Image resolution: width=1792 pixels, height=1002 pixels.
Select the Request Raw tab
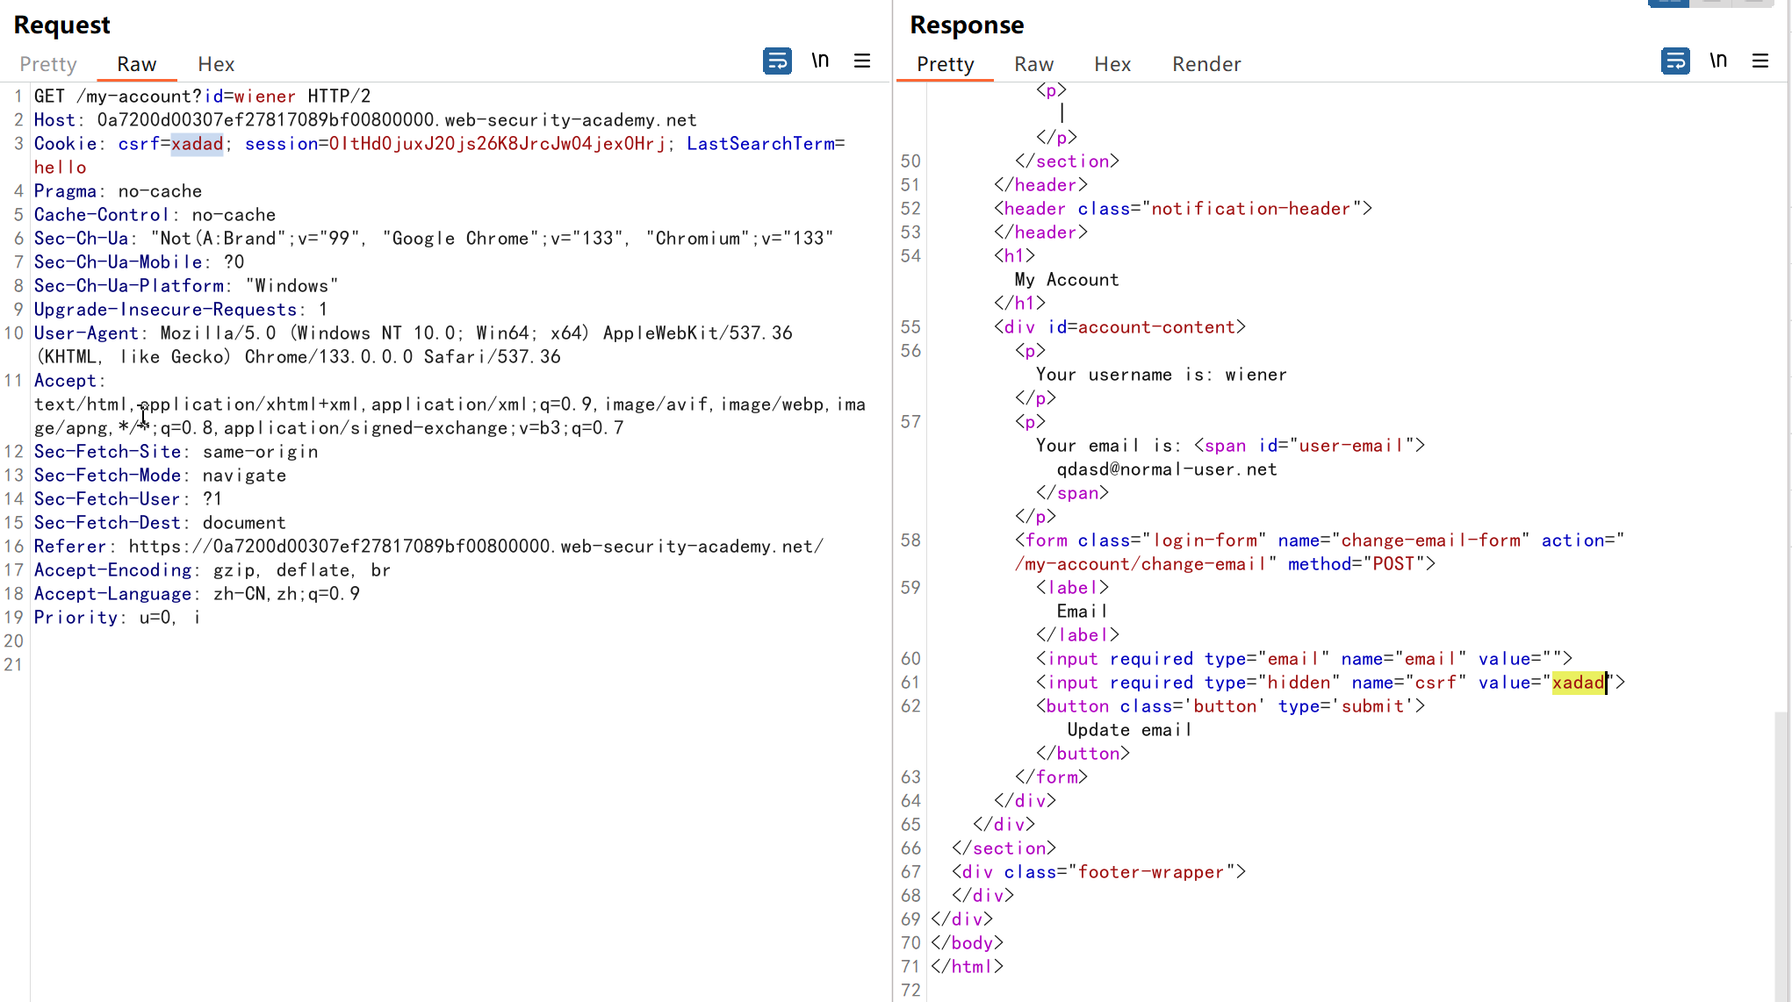(137, 64)
